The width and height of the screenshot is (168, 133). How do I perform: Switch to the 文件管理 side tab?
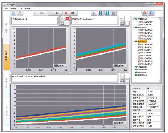point(7,112)
